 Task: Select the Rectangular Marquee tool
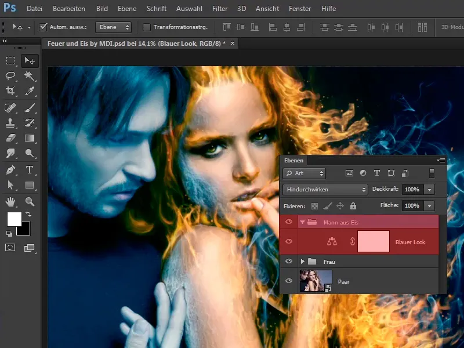(10, 61)
